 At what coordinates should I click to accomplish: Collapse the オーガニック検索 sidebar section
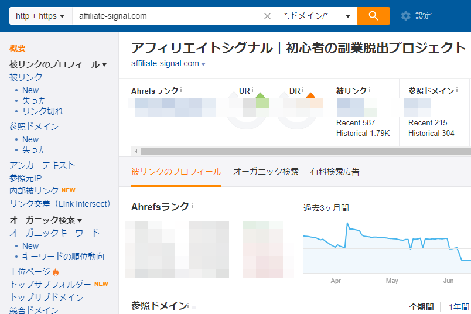coord(46,220)
